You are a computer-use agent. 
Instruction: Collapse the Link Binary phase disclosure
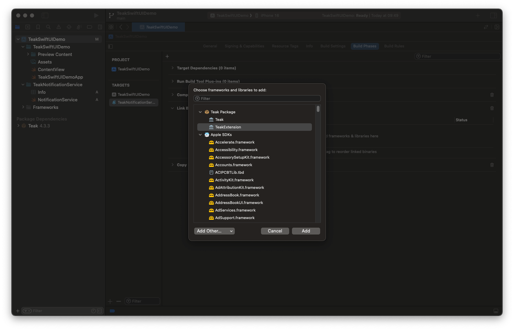172,108
